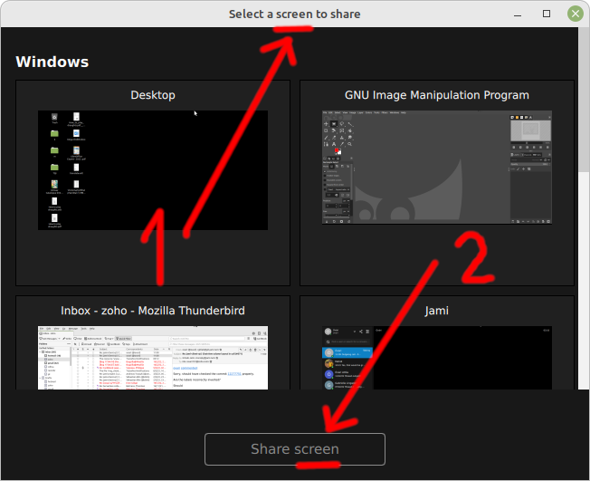Click the Inbox - zoho - Mozilla Thunderbird title
The width and height of the screenshot is (590, 481).
pyautogui.click(x=153, y=311)
